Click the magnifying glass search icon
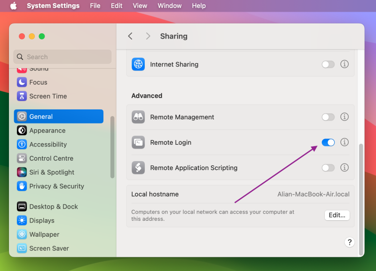Viewport: 376px width, 271px height. [x=20, y=57]
